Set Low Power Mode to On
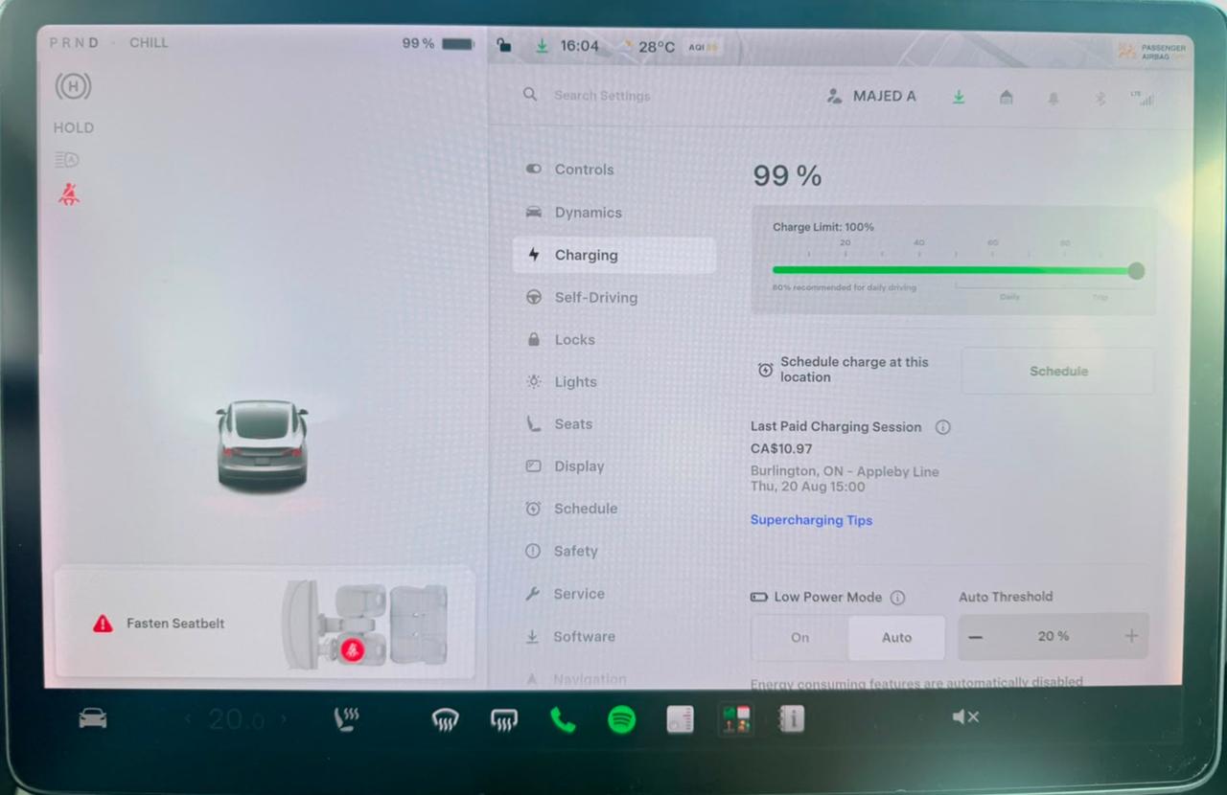The height and width of the screenshot is (795, 1227). point(799,638)
